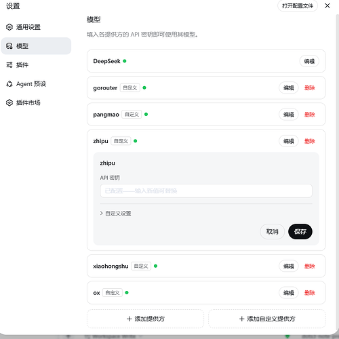Open Agent 预设 section

[x=36, y=84]
